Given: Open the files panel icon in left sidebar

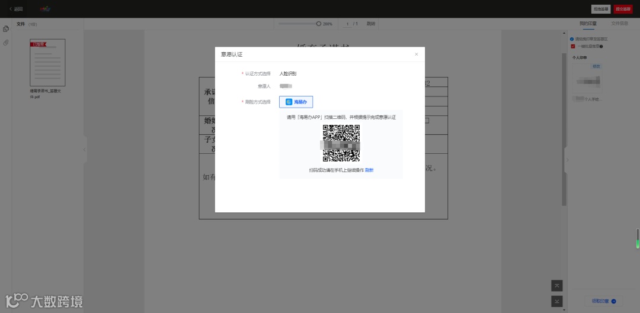Looking at the screenshot, I should 6,28.
